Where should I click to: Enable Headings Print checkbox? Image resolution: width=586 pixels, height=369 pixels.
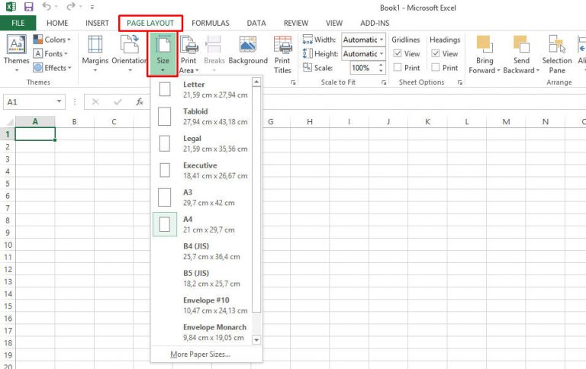tap(436, 68)
